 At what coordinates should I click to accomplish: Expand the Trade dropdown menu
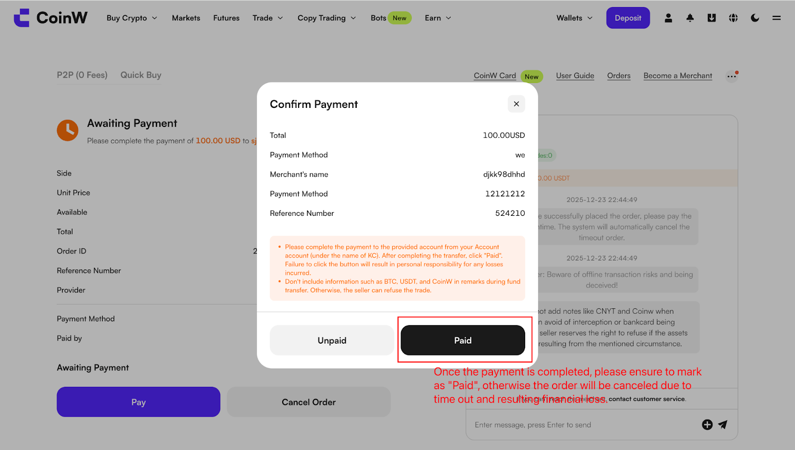(267, 18)
